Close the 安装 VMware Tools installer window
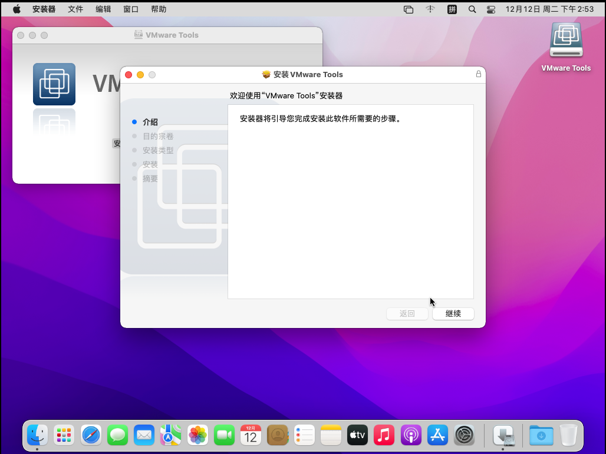Viewport: 606px width, 454px height. 129,75
